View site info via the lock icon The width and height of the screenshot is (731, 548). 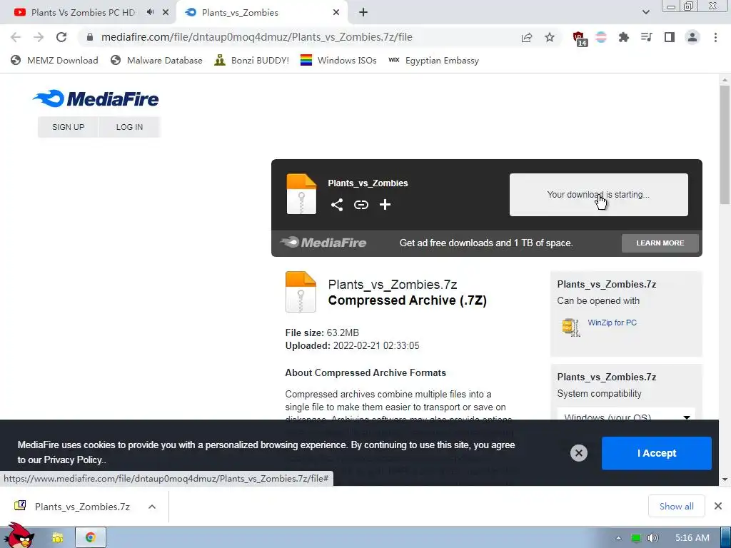click(x=90, y=37)
